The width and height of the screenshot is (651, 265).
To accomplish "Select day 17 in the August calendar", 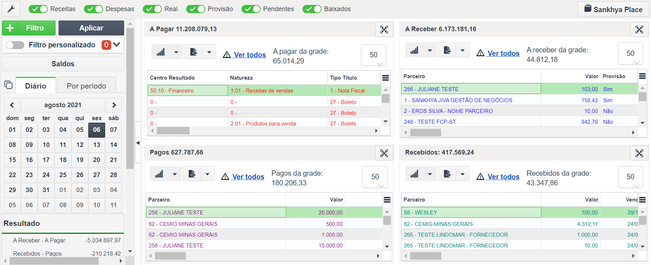I will coord(46,160).
